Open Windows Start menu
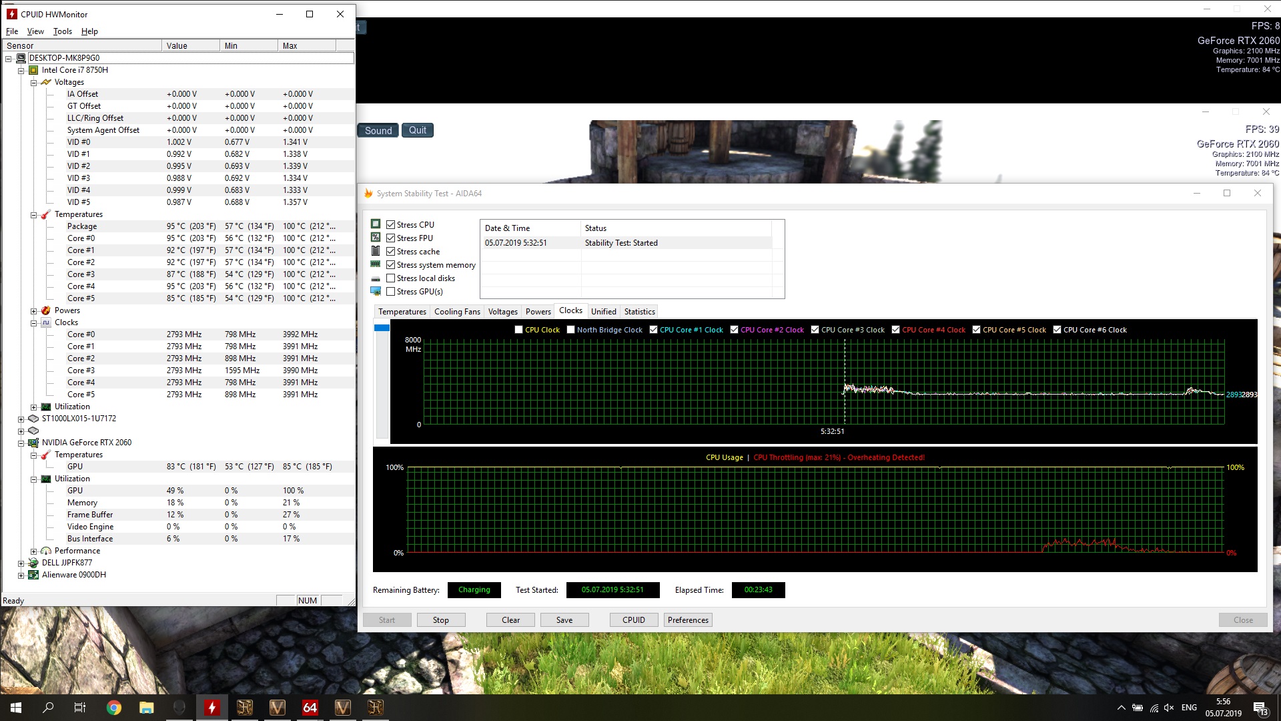The image size is (1281, 721). point(16,708)
